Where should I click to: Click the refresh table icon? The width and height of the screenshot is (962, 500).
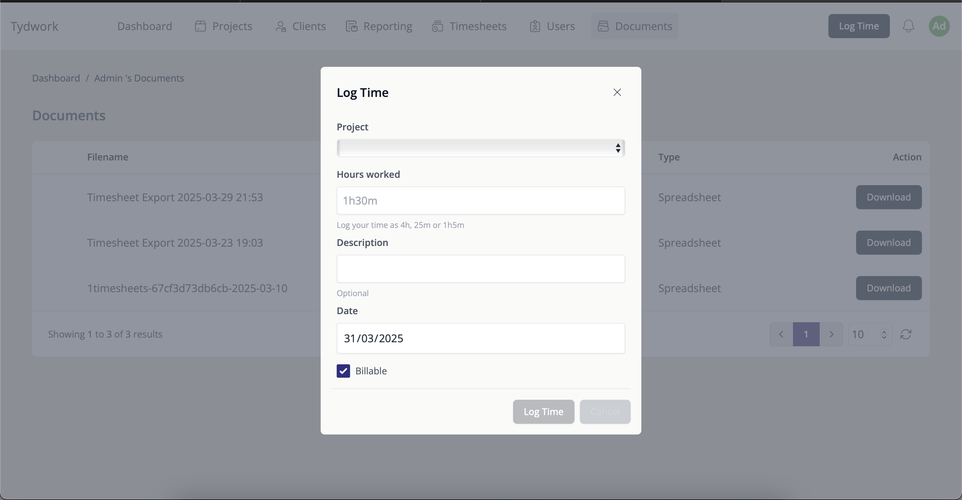pyautogui.click(x=906, y=334)
